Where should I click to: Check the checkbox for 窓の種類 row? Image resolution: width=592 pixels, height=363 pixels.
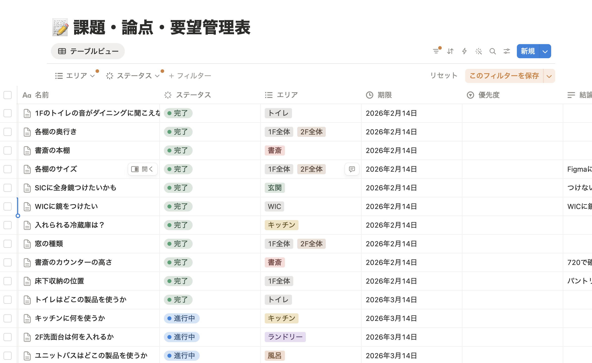click(8, 244)
